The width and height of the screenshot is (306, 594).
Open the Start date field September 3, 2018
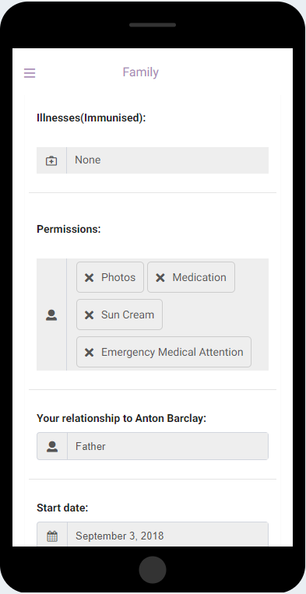click(x=167, y=535)
